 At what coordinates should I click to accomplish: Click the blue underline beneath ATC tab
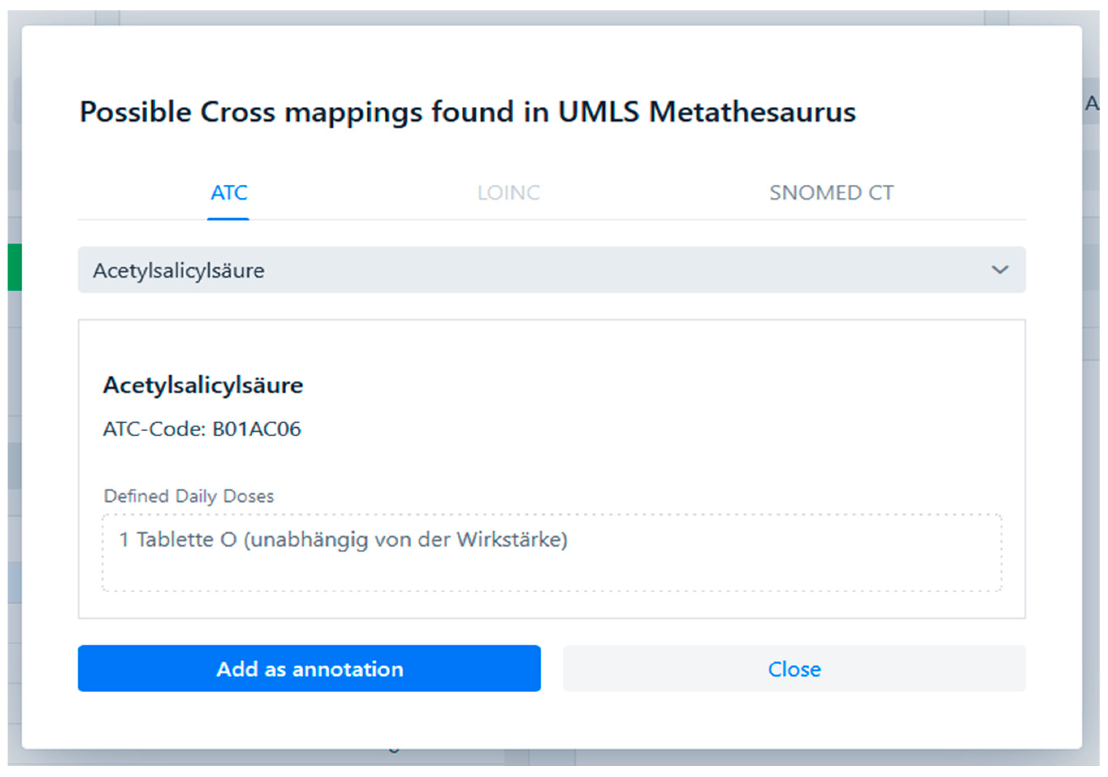pos(228,219)
